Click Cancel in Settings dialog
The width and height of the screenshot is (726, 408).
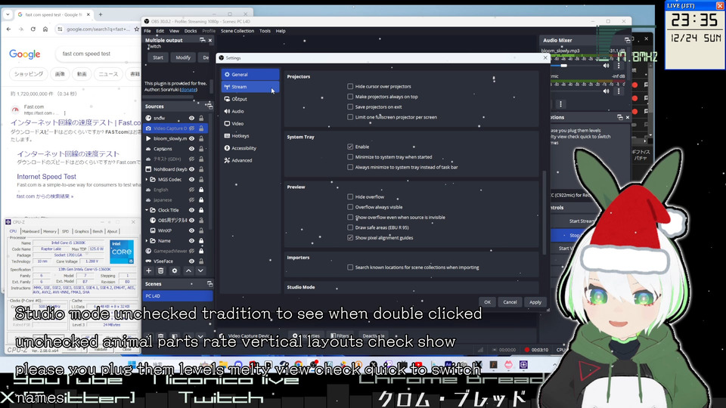coord(510,302)
